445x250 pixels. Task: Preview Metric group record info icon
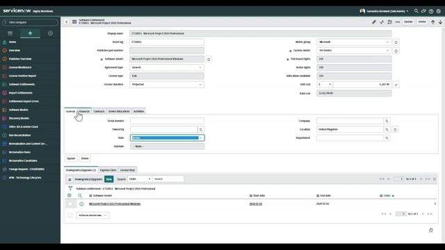(396, 42)
